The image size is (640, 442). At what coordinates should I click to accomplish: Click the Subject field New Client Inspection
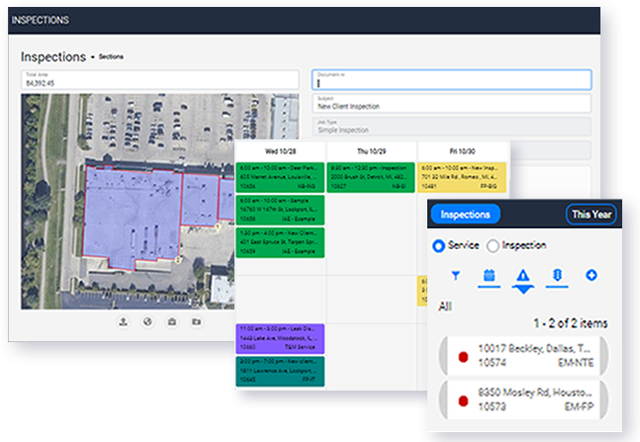click(x=452, y=104)
